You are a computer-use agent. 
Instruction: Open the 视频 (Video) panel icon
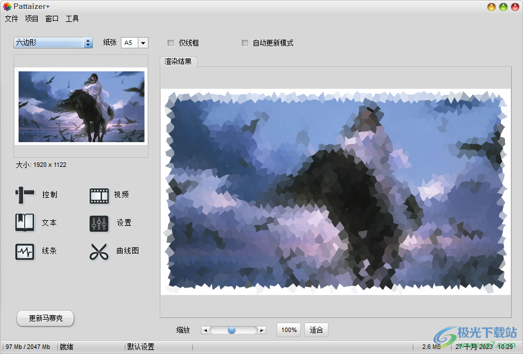[99, 195]
